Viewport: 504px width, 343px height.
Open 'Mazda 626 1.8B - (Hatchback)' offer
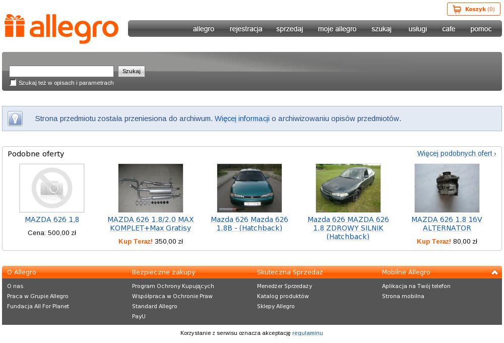click(249, 223)
